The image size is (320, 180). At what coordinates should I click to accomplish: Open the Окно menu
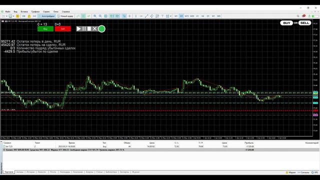[x=55, y=11]
